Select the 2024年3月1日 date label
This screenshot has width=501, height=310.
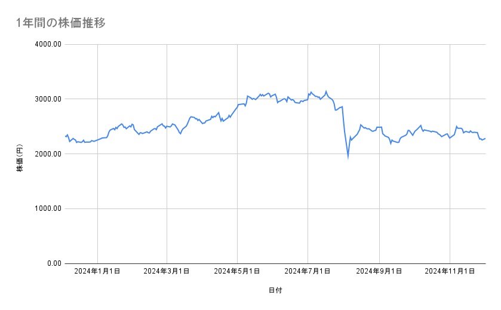167,271
